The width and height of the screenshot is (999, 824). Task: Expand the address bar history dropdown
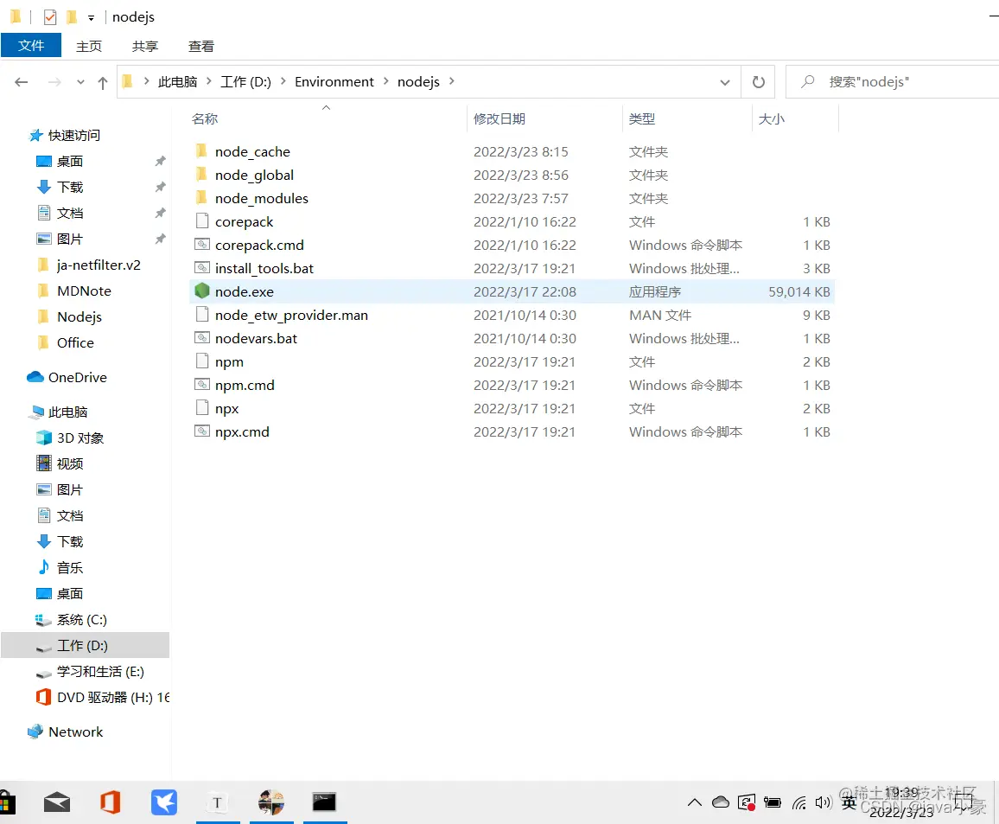(725, 82)
